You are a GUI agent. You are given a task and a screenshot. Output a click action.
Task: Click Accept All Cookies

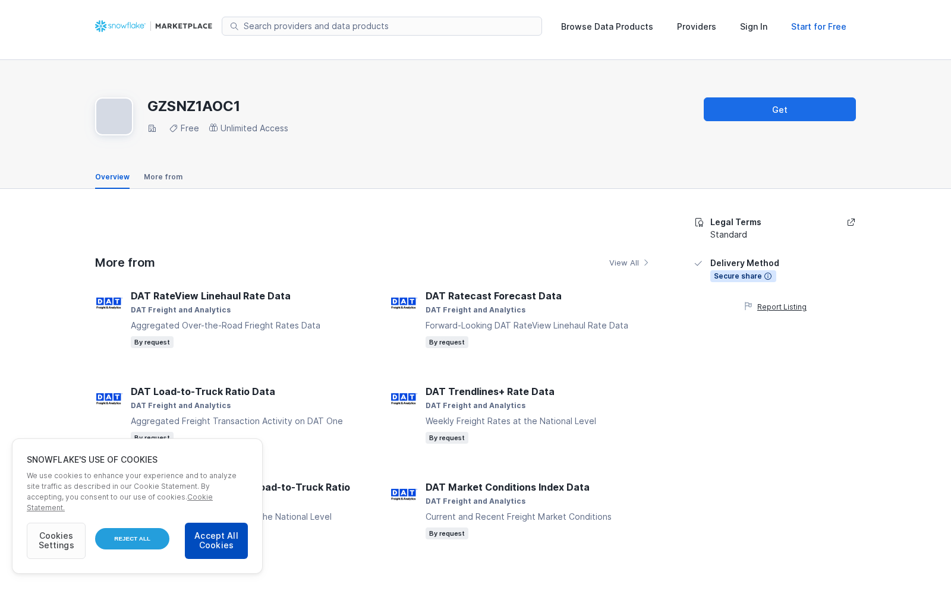(216, 541)
